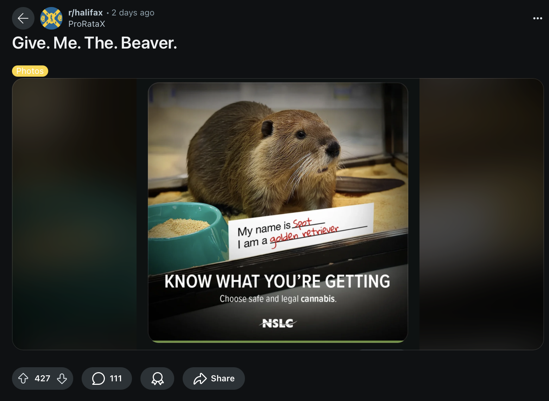The image size is (549, 401).
Task: Click the speech bubble comment icon
Action: [x=98, y=378]
